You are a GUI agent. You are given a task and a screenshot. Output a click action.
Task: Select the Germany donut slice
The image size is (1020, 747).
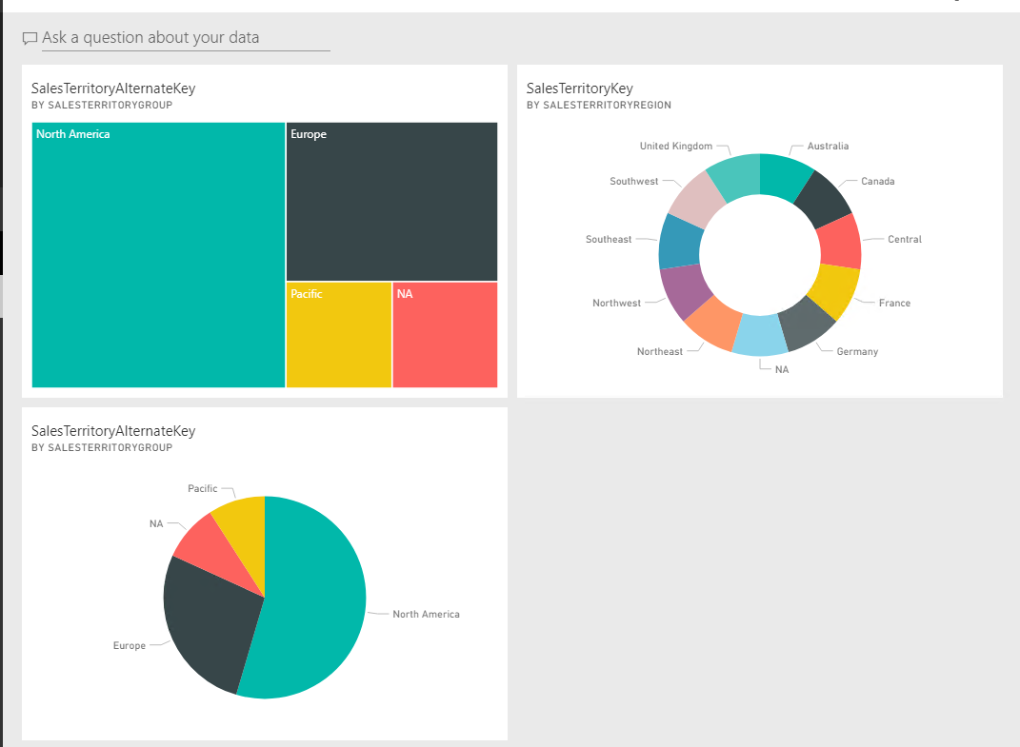(x=807, y=324)
